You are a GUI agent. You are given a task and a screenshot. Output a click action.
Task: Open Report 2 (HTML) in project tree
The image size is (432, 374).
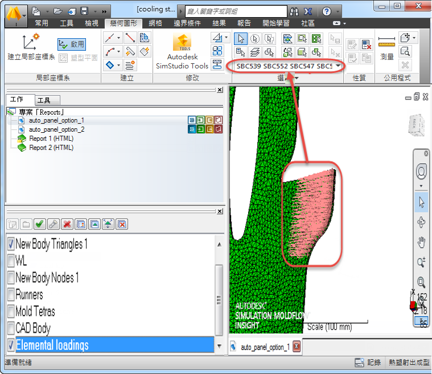point(51,148)
